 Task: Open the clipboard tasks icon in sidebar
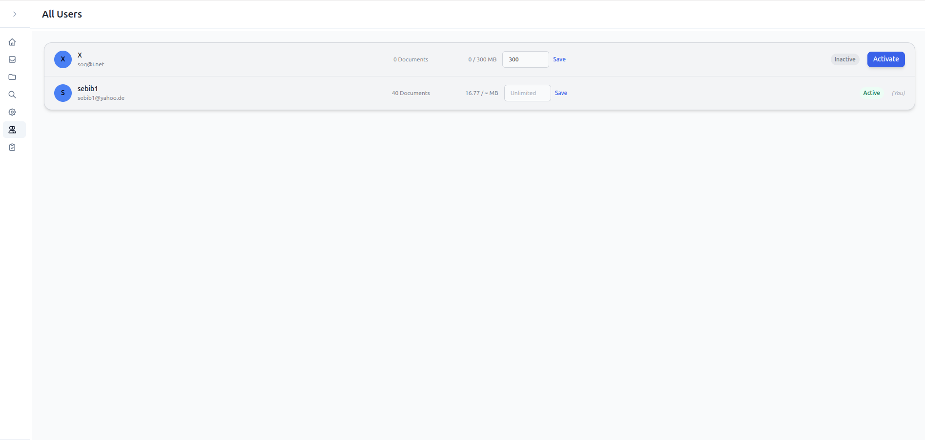click(x=12, y=147)
